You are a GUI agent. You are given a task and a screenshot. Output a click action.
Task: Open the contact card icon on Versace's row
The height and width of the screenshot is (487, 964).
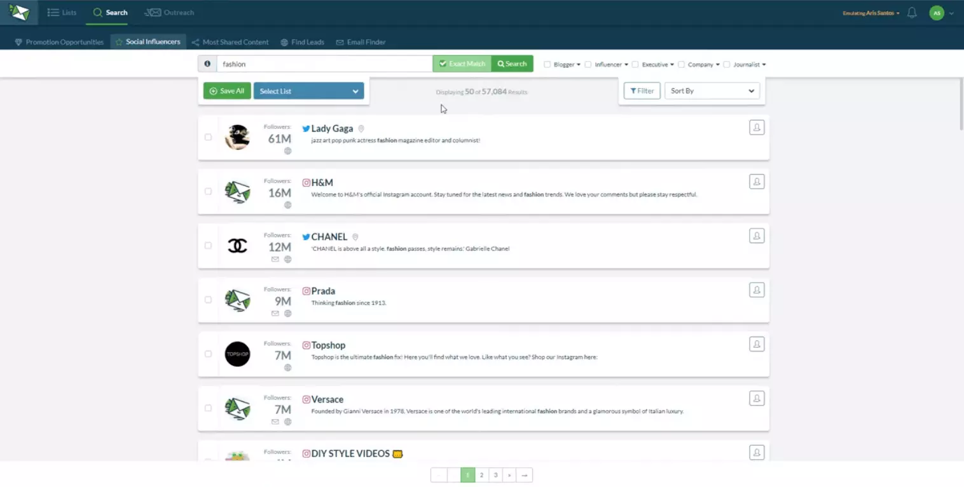click(x=757, y=398)
